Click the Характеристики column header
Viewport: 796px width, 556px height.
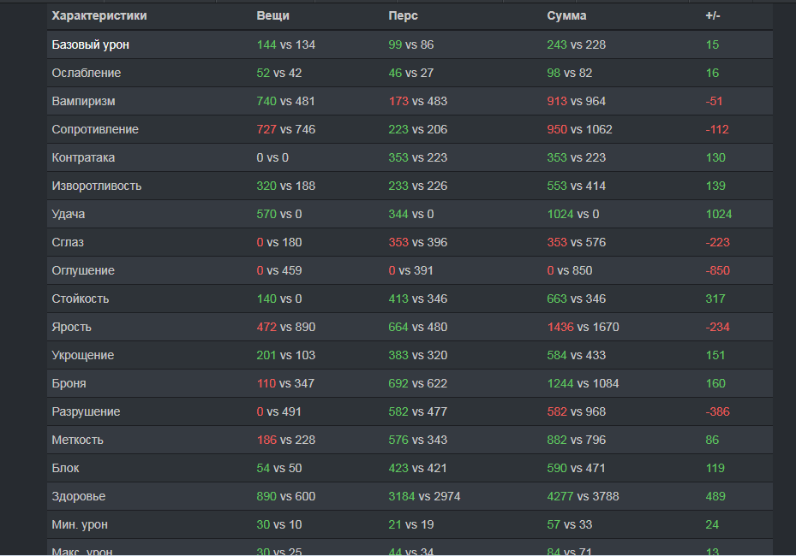pyautogui.click(x=99, y=15)
